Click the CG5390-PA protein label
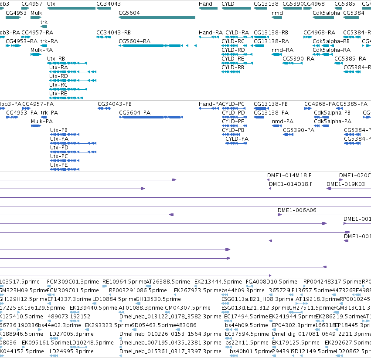Image resolution: width=371 pixels, height=358 pixels. click(298, 130)
